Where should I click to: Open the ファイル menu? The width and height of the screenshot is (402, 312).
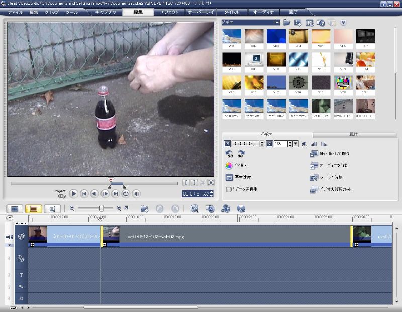tap(15, 12)
